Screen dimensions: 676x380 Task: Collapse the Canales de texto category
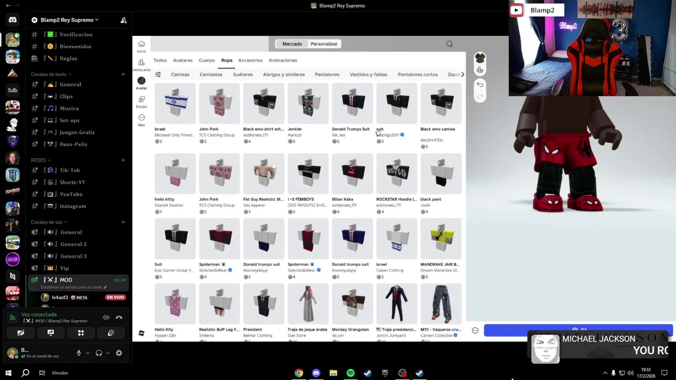[51, 74]
